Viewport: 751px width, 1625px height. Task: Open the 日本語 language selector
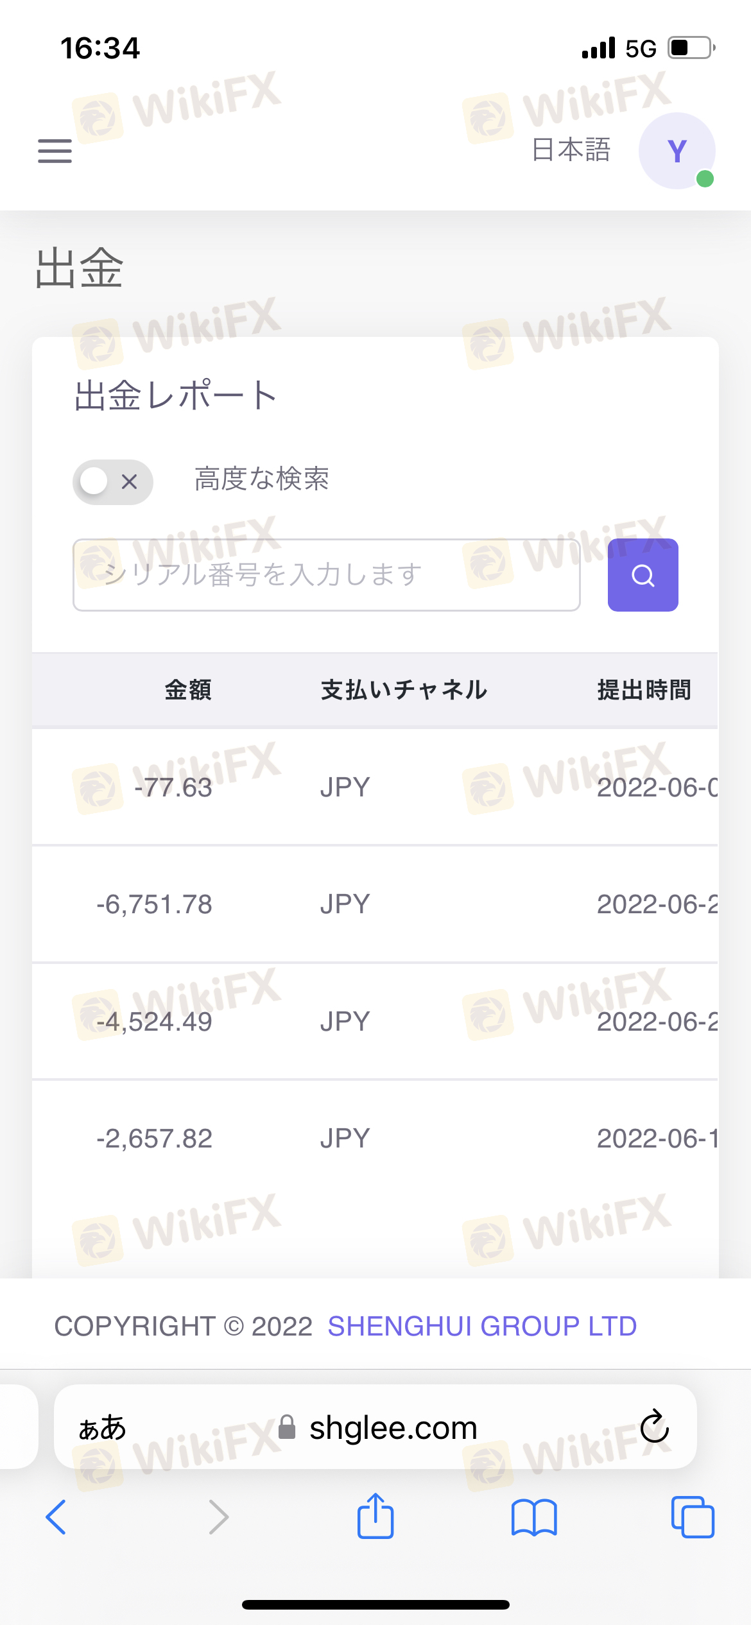[x=571, y=150]
